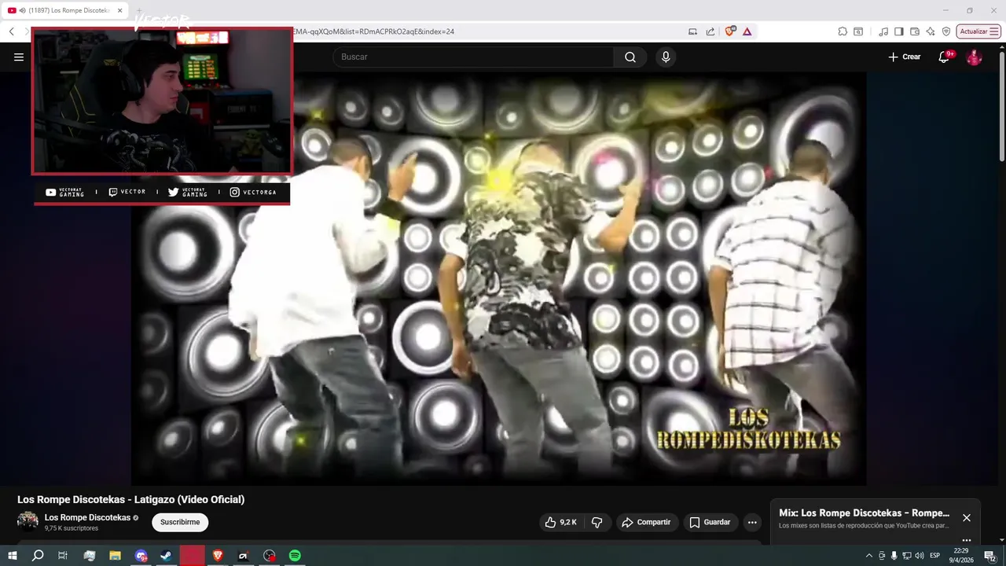This screenshot has width=1006, height=566.
Task: Open browser extensions puzzle icon
Action: (843, 31)
